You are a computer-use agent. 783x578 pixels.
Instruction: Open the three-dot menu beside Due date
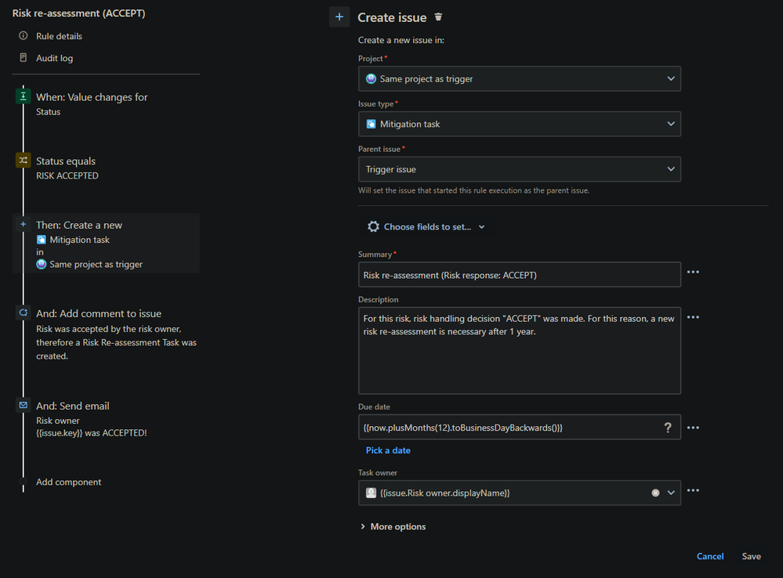pos(693,428)
